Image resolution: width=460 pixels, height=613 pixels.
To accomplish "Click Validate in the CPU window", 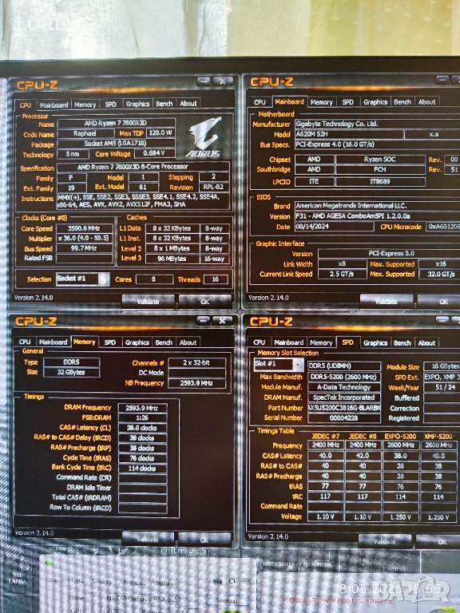I will (x=149, y=302).
